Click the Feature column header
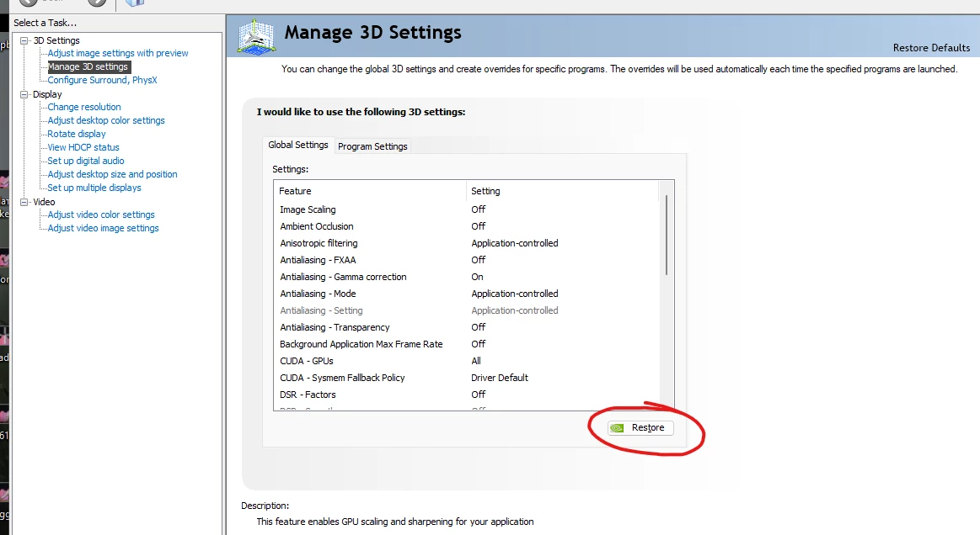 click(x=370, y=191)
